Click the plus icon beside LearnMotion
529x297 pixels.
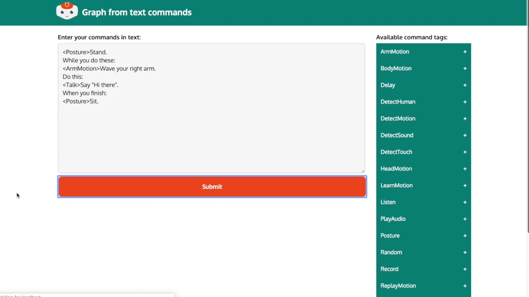[x=465, y=186]
